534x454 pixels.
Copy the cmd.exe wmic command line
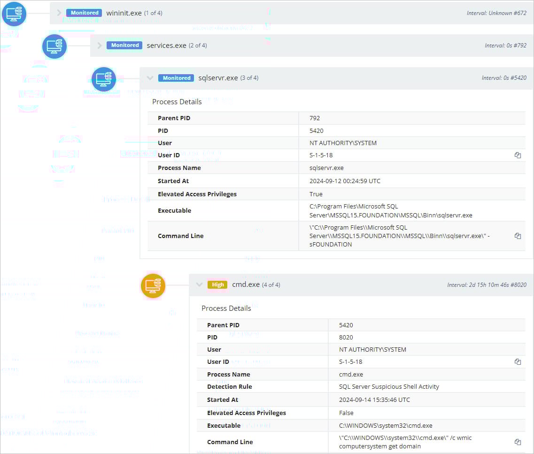(x=518, y=442)
